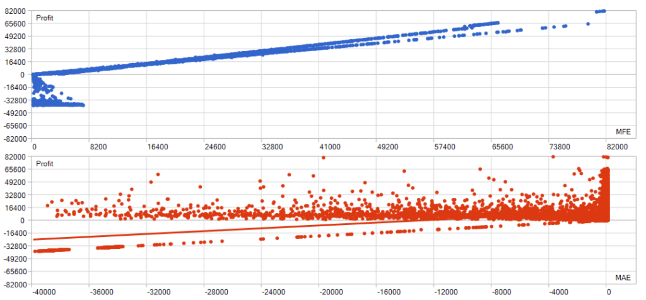Click the -4000 tick on the MAE axis
This screenshot has width=646, height=300.
560,292
